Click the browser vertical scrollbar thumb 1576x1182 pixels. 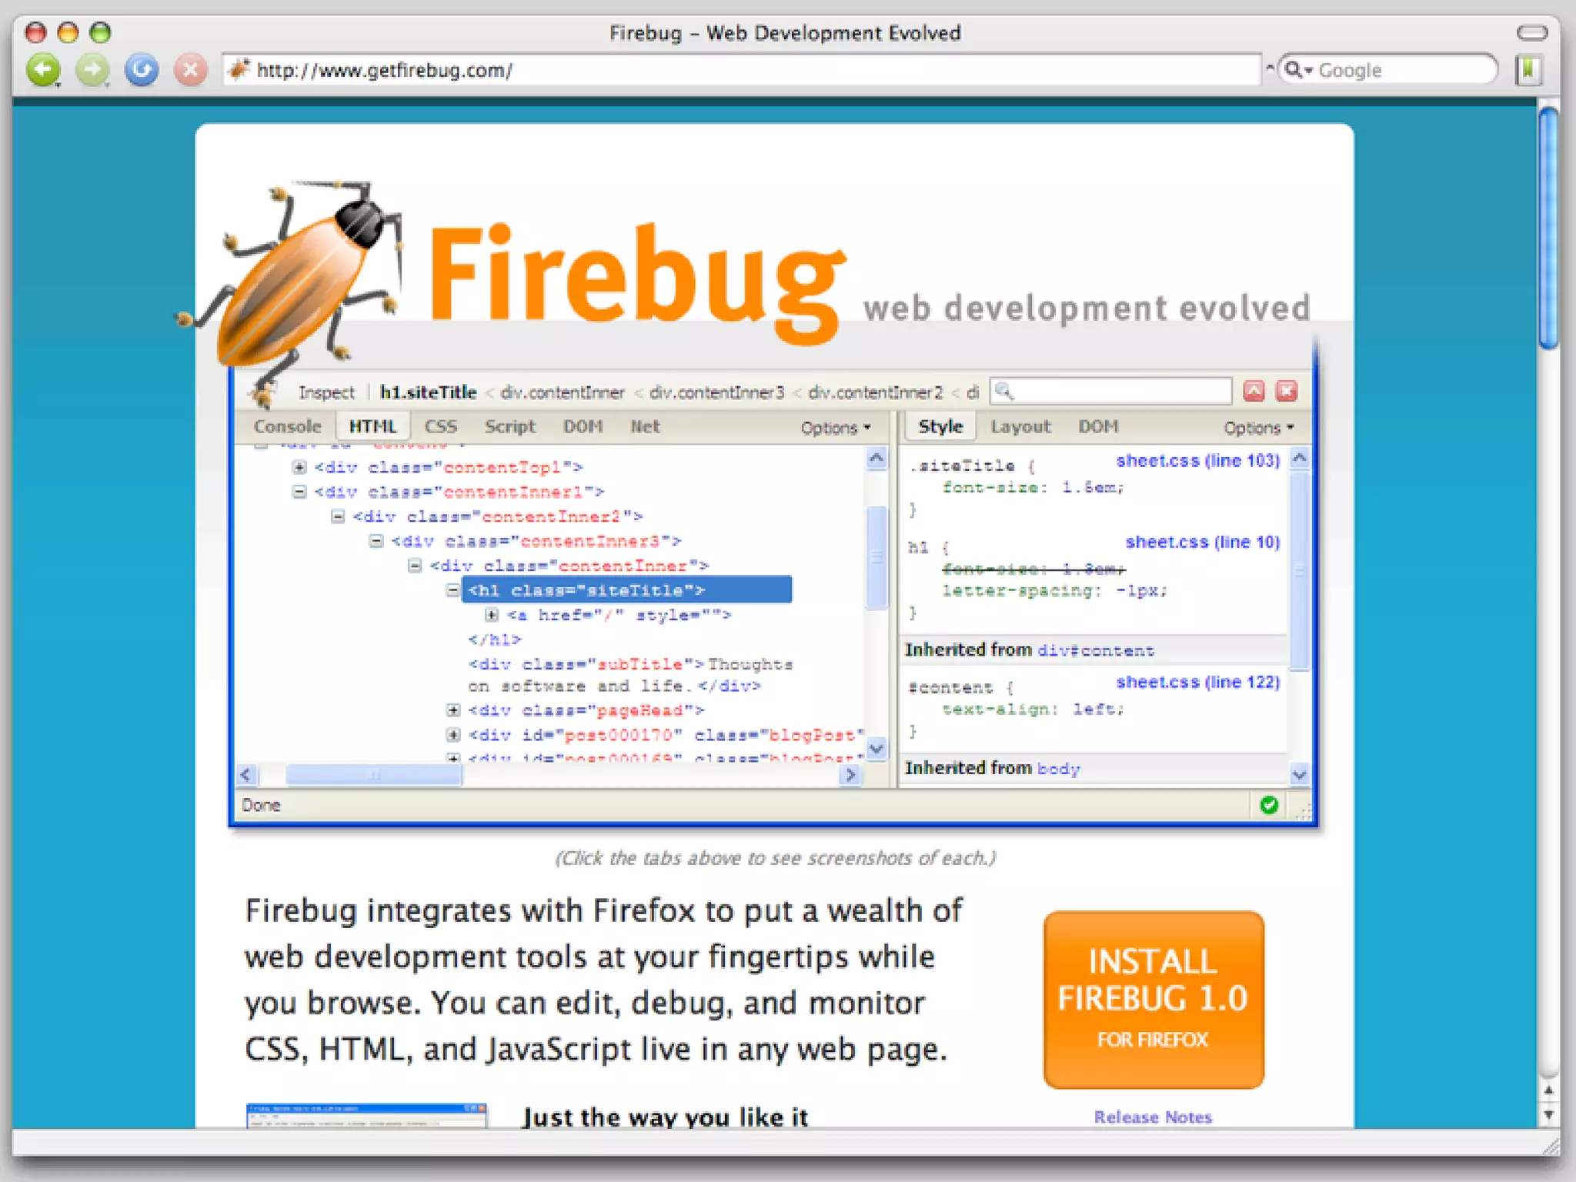pos(1548,229)
